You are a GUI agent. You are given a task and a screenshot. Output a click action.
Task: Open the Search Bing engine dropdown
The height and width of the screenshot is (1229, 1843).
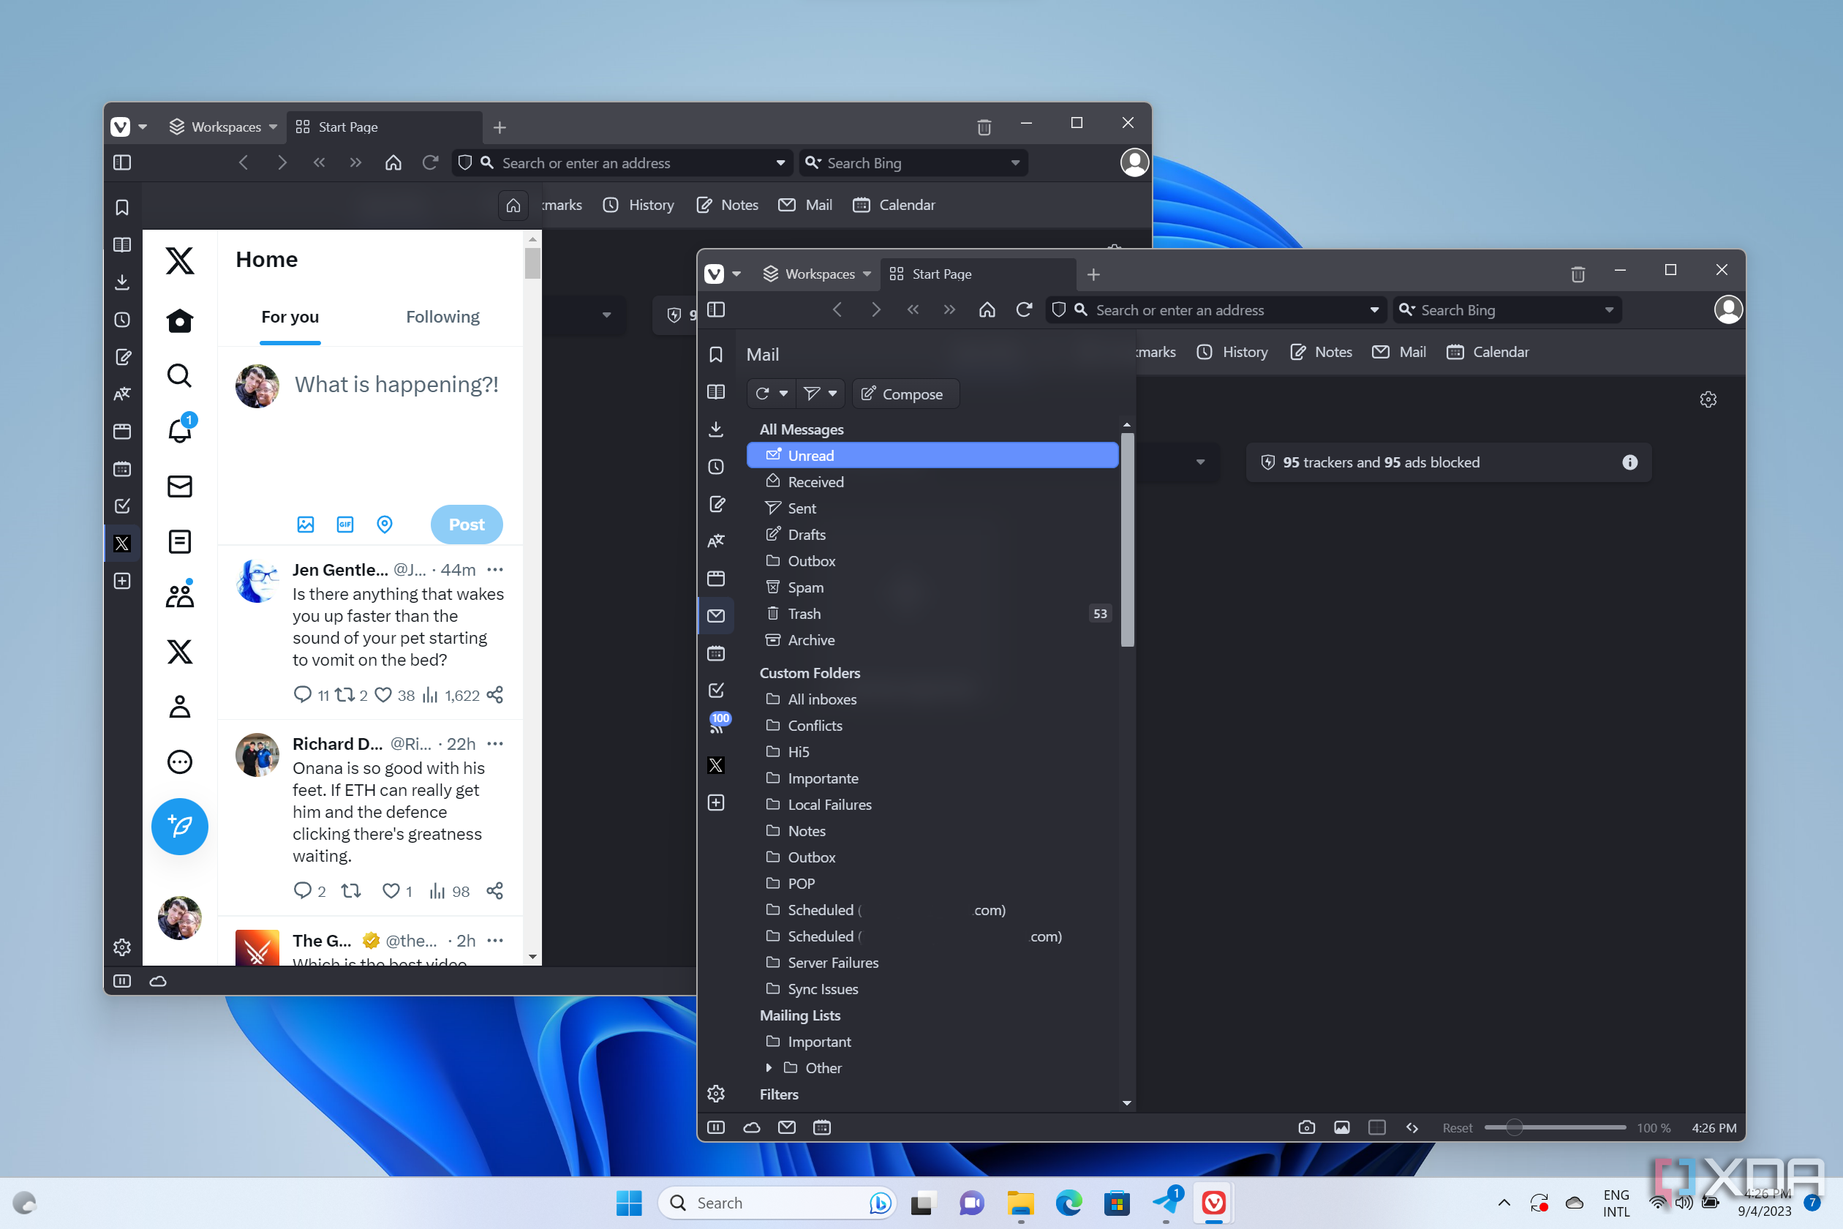(1610, 310)
